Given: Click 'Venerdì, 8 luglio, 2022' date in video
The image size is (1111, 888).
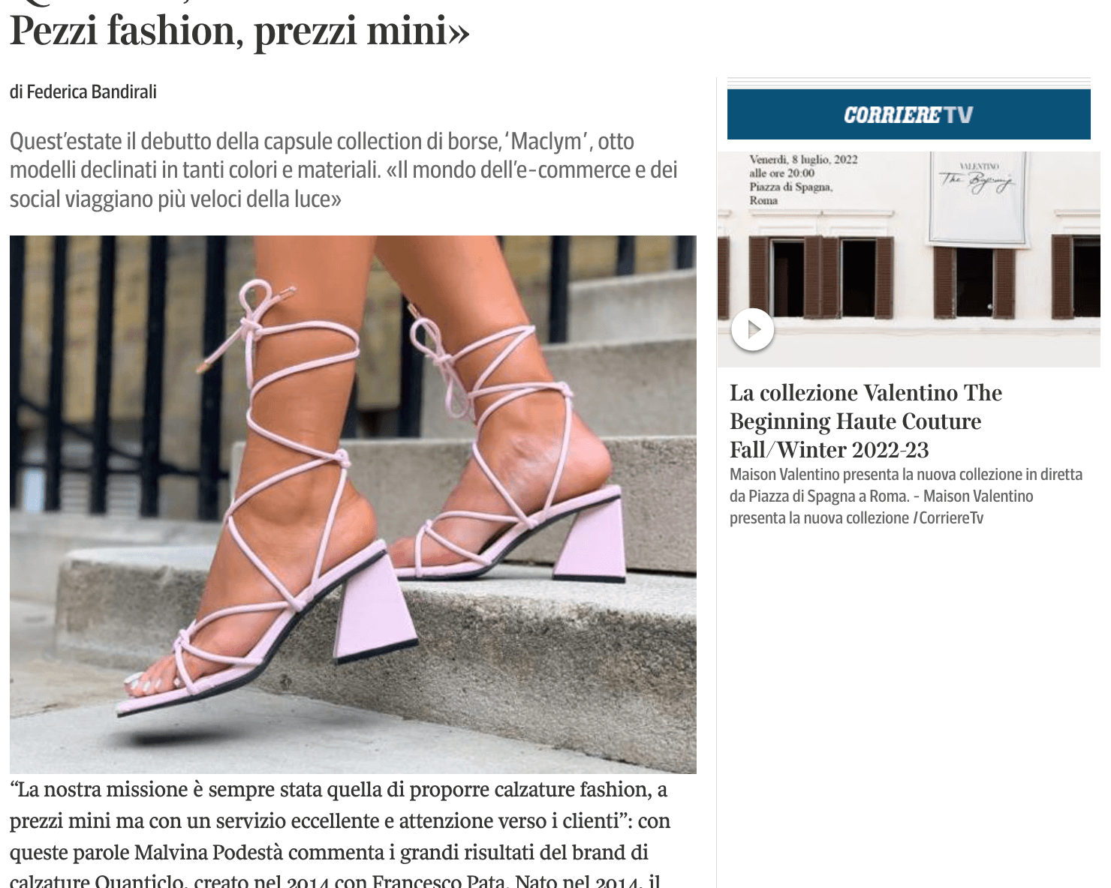Looking at the screenshot, I should (x=803, y=159).
